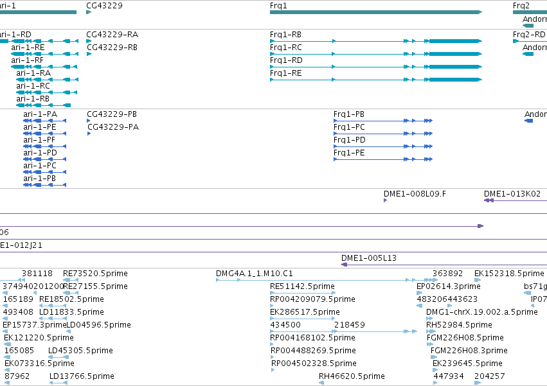Select the CG43229-RB transcript

click(89, 54)
